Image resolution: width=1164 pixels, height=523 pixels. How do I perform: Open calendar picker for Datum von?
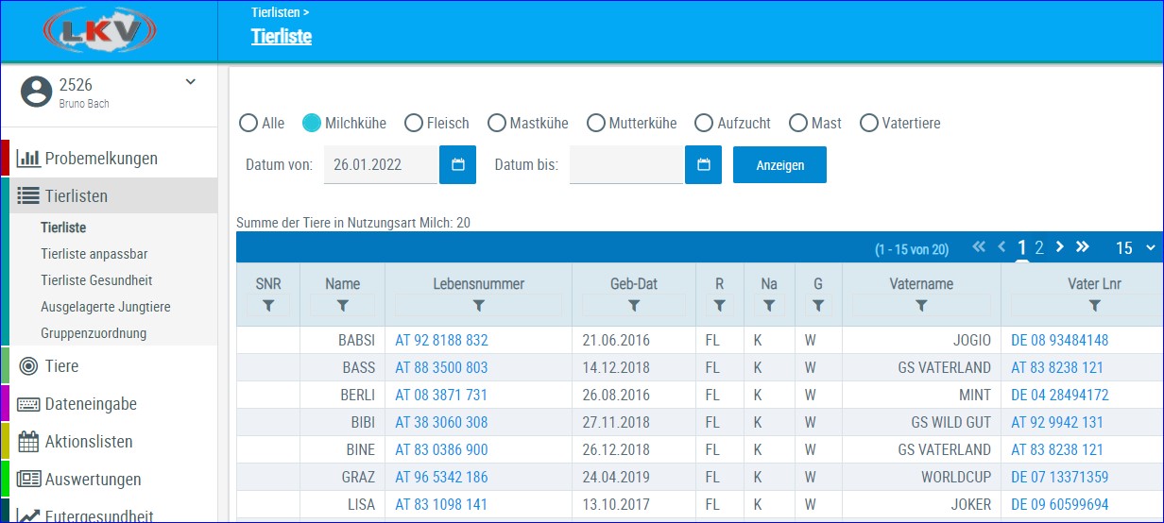point(458,164)
